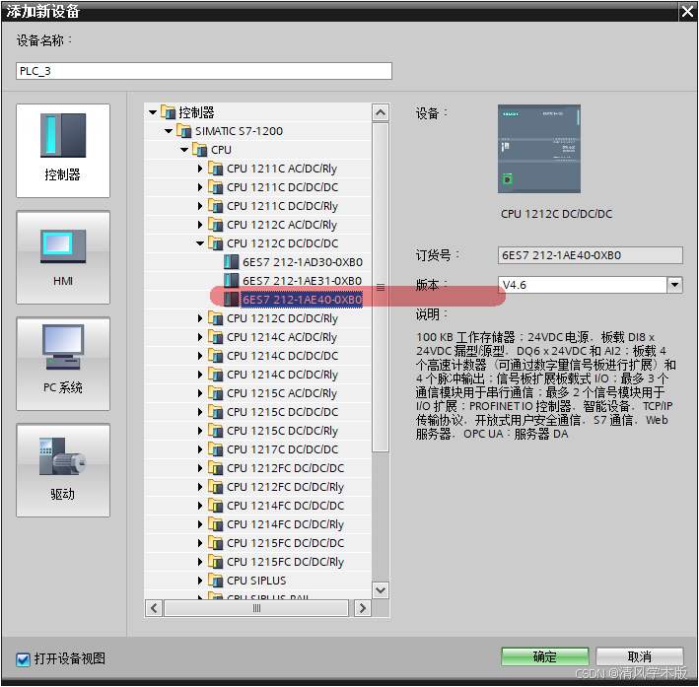Image resolution: width=699 pixels, height=687 pixels.
Task: Select CPU 1215C DC/DC/Rly tree row
Action: [x=257, y=431]
